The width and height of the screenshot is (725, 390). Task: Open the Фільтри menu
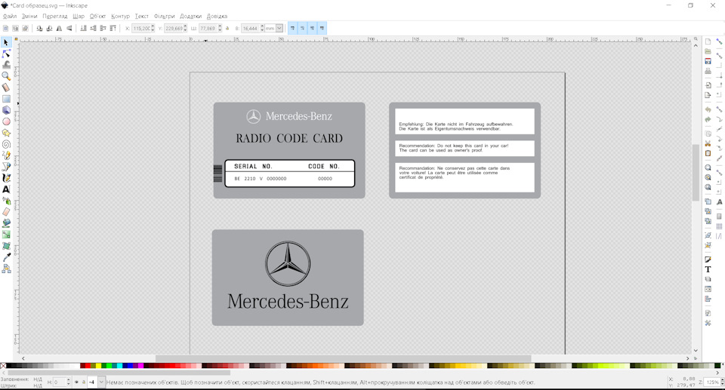click(164, 16)
